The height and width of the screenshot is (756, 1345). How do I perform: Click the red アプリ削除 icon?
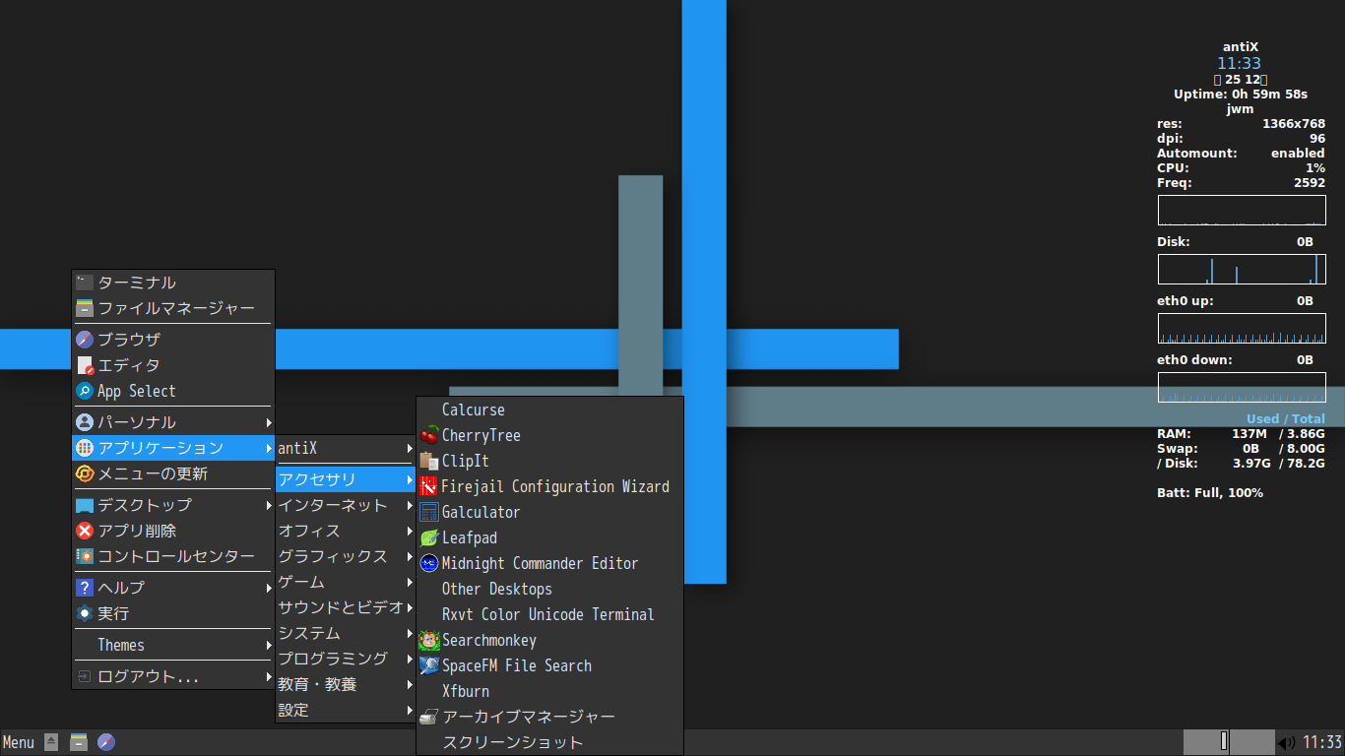pyautogui.click(x=85, y=531)
